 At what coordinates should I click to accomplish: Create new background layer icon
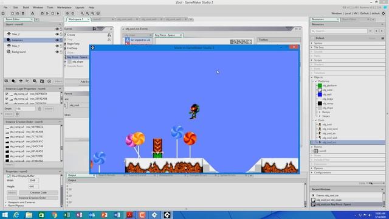click(x=6, y=81)
